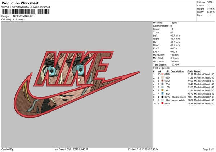
Task: Click the Production Worksheet title
Action: [20, 3]
